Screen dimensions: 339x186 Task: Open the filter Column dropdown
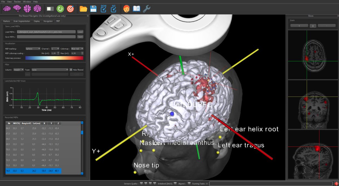[x=18, y=69]
